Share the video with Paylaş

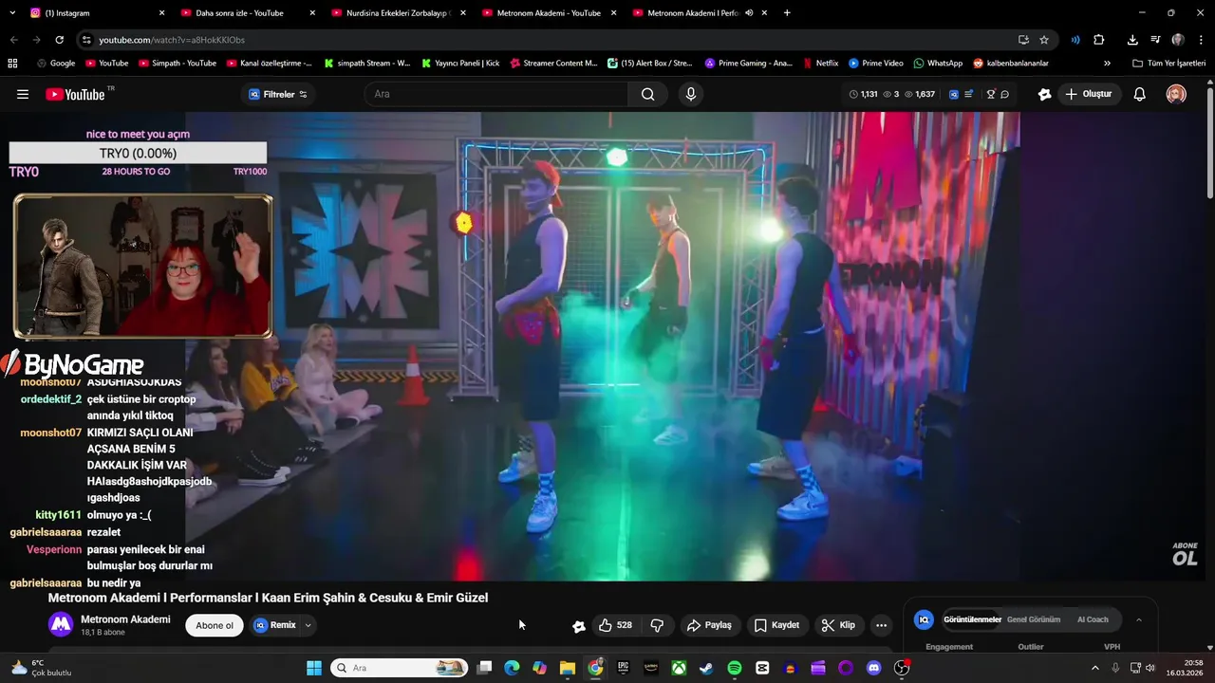coord(709,625)
